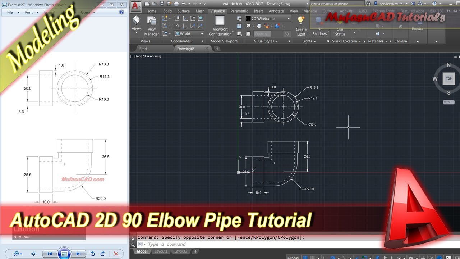The image size is (460, 259).
Task: Switch to the Solid ribbon tab
Action: (x=167, y=11)
